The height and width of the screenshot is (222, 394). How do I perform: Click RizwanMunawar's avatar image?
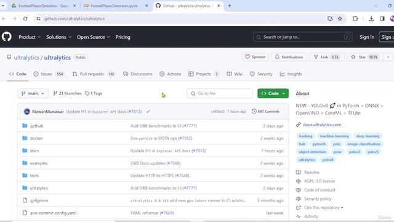26,112
